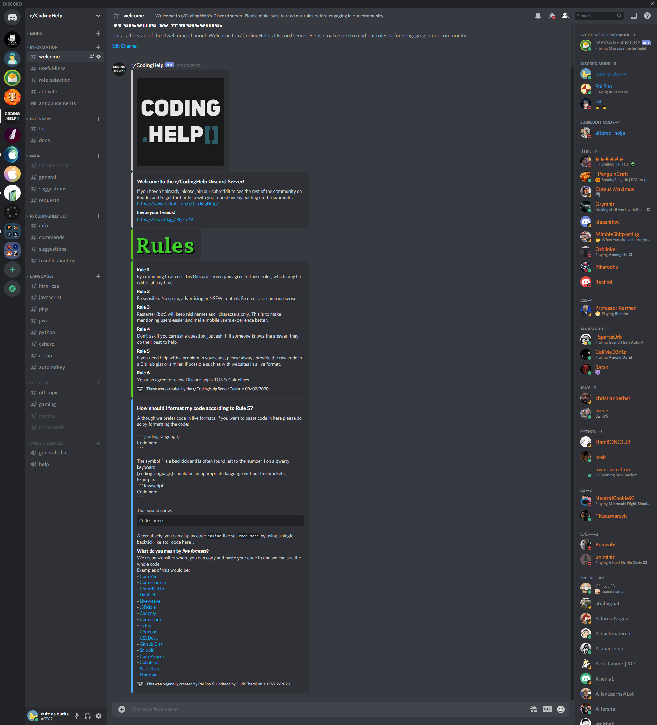
Task: Show pinned messages
Action: point(551,16)
